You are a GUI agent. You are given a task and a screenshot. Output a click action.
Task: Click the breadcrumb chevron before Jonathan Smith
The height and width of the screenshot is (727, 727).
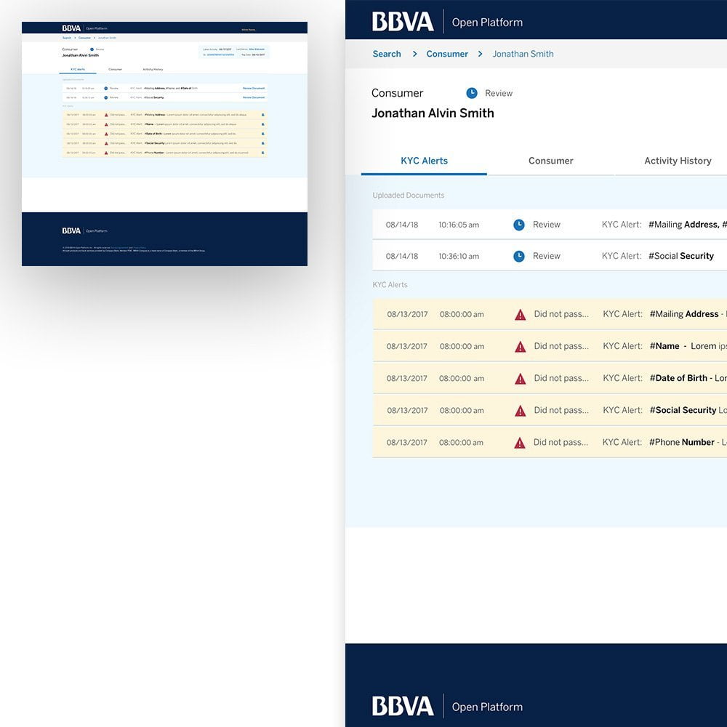[x=481, y=54]
